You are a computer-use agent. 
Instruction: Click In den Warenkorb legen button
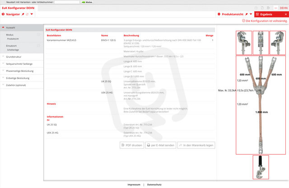click(x=196, y=145)
